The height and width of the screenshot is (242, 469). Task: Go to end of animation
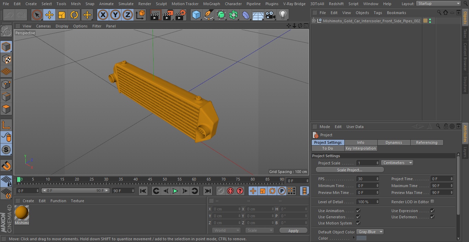point(207,191)
